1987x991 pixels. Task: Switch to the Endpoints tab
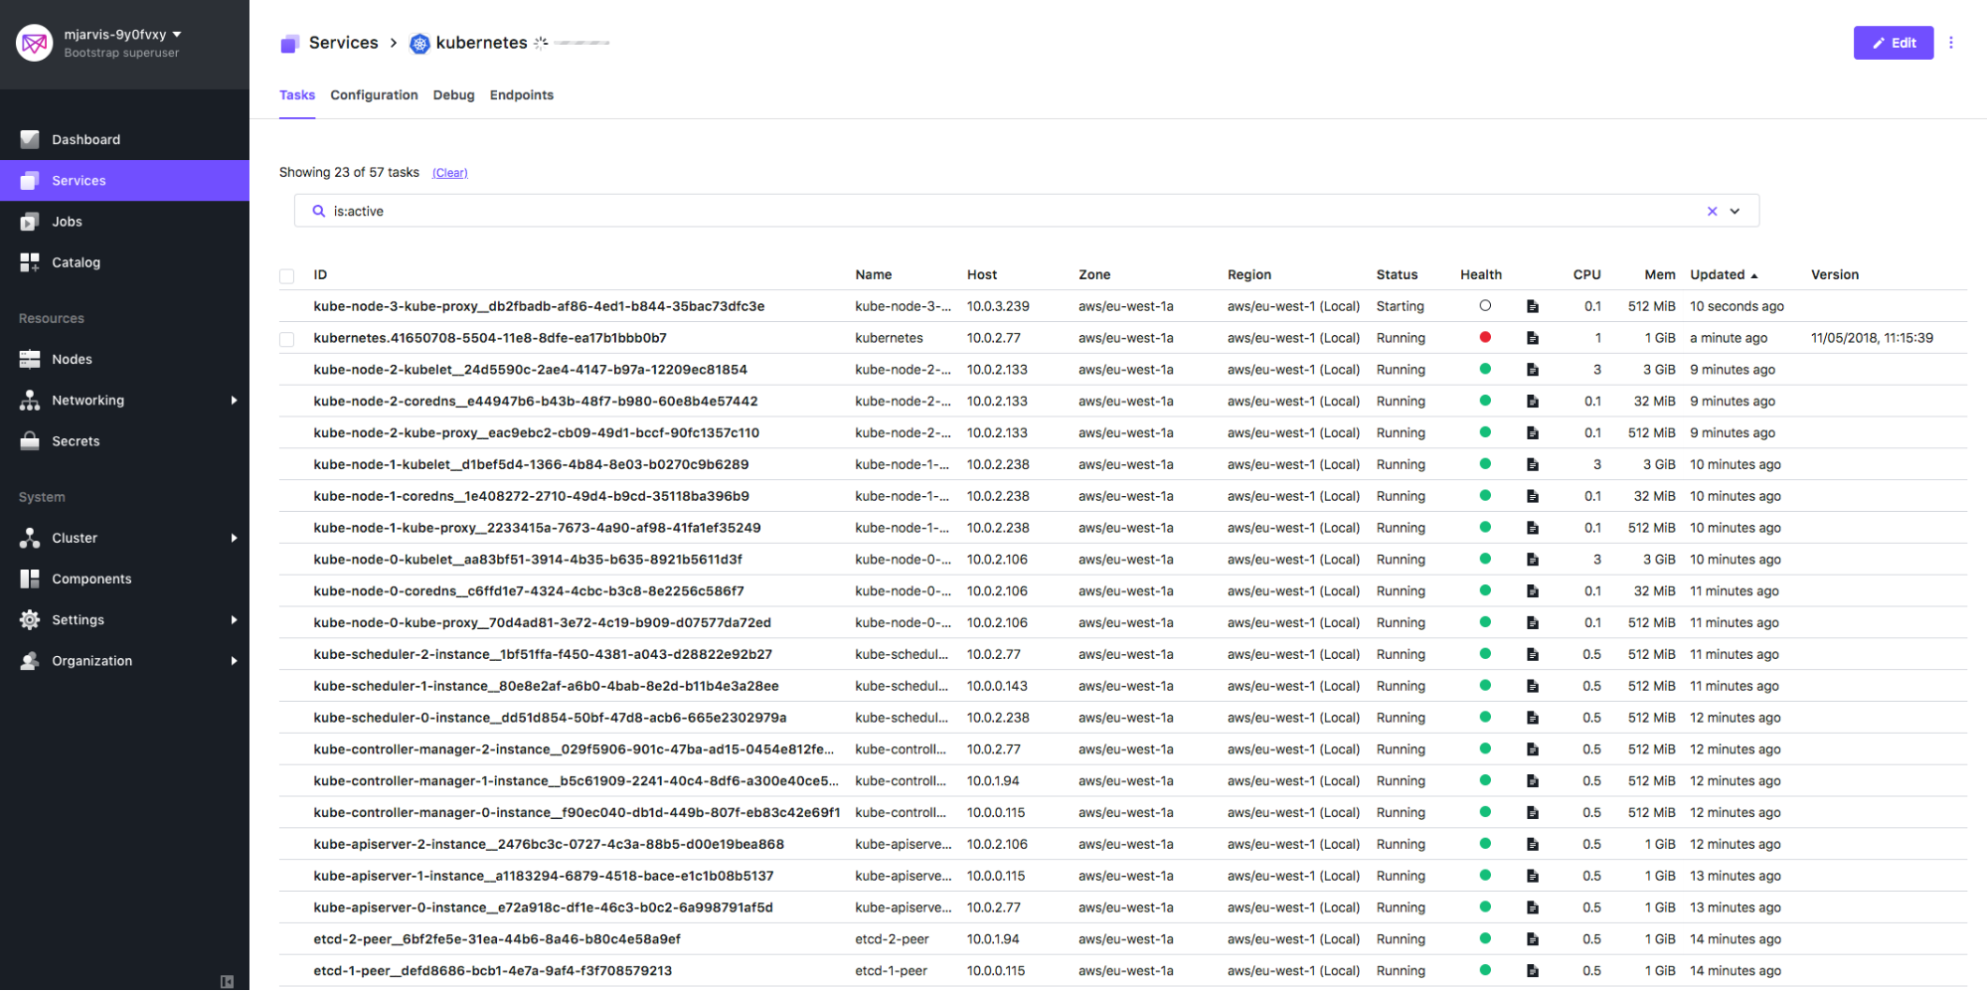tap(521, 95)
